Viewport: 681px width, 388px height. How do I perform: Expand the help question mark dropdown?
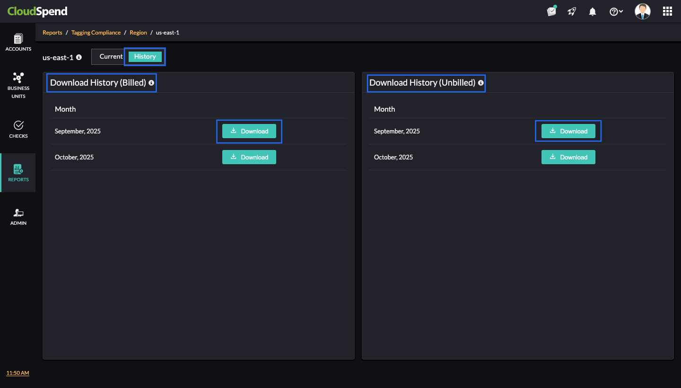click(616, 12)
